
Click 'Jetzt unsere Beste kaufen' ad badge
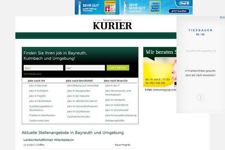point(155,7)
